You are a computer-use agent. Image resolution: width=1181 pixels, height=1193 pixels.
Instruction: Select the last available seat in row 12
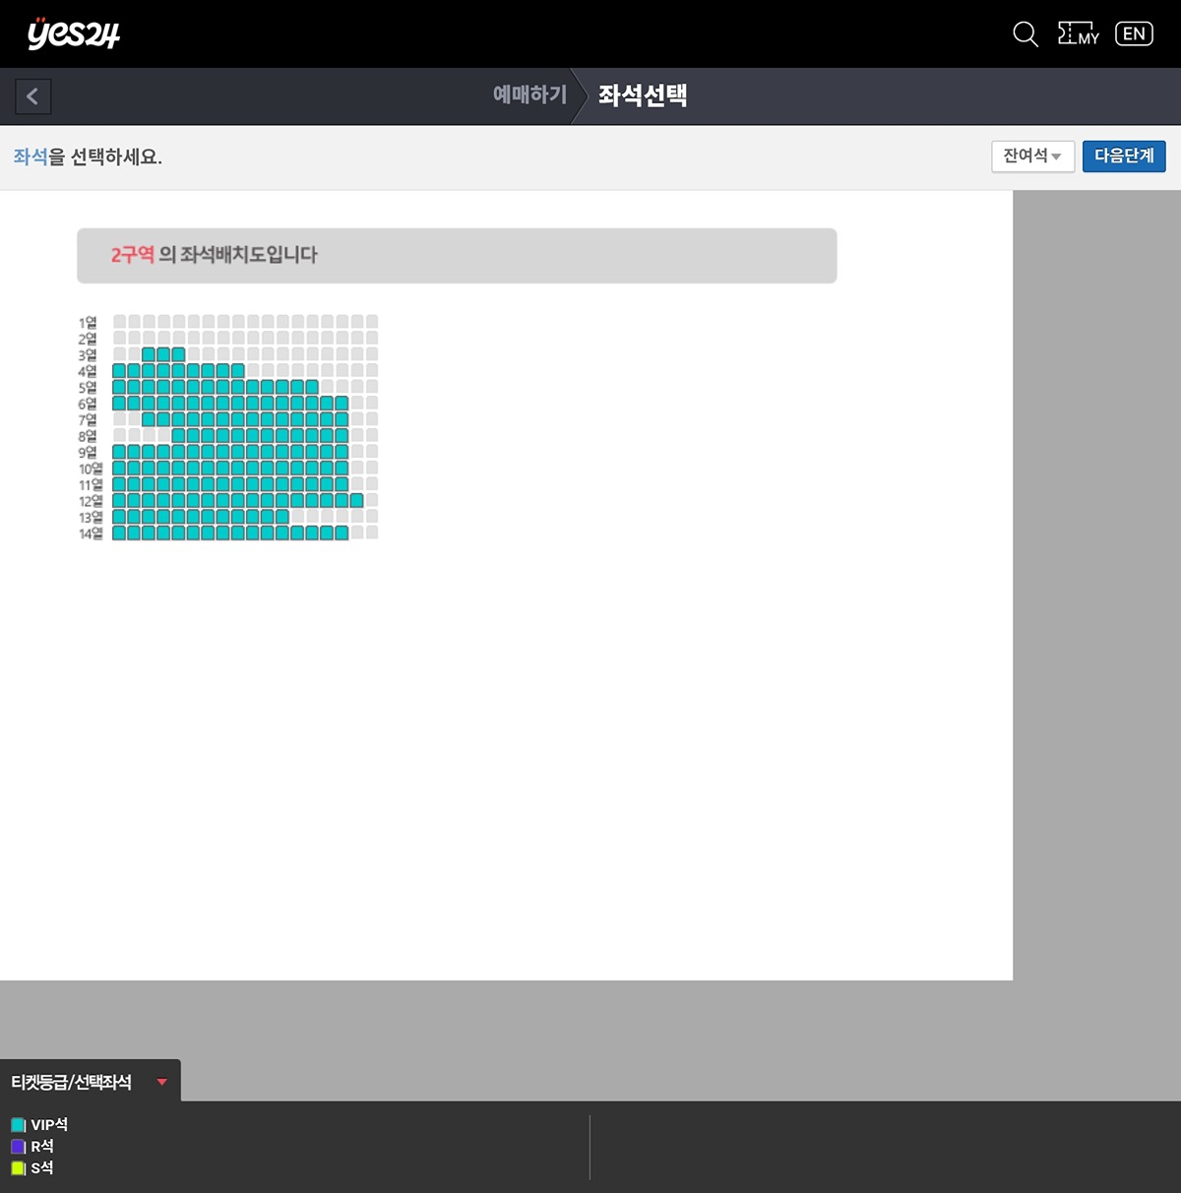(356, 501)
